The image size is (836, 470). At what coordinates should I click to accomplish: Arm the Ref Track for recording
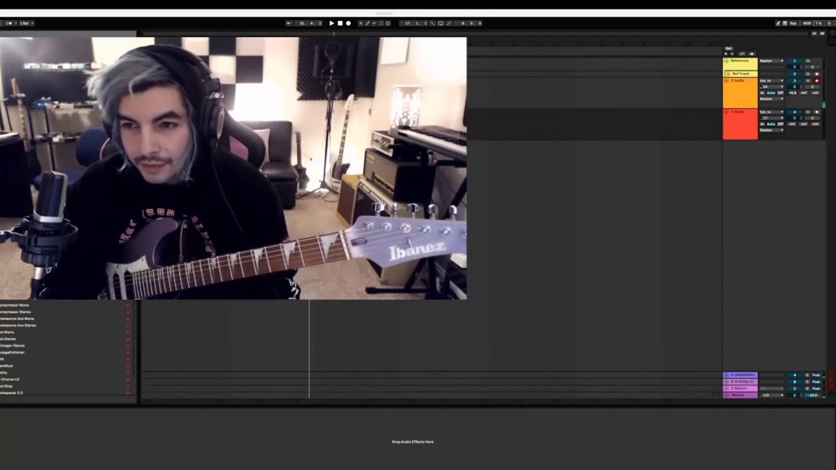coord(817,74)
